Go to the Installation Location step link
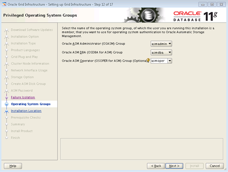 tap(26, 111)
